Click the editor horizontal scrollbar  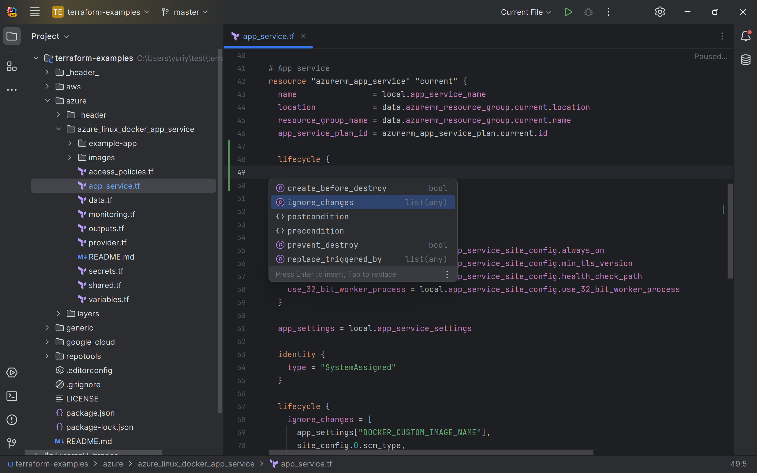pyautogui.click(x=431, y=452)
